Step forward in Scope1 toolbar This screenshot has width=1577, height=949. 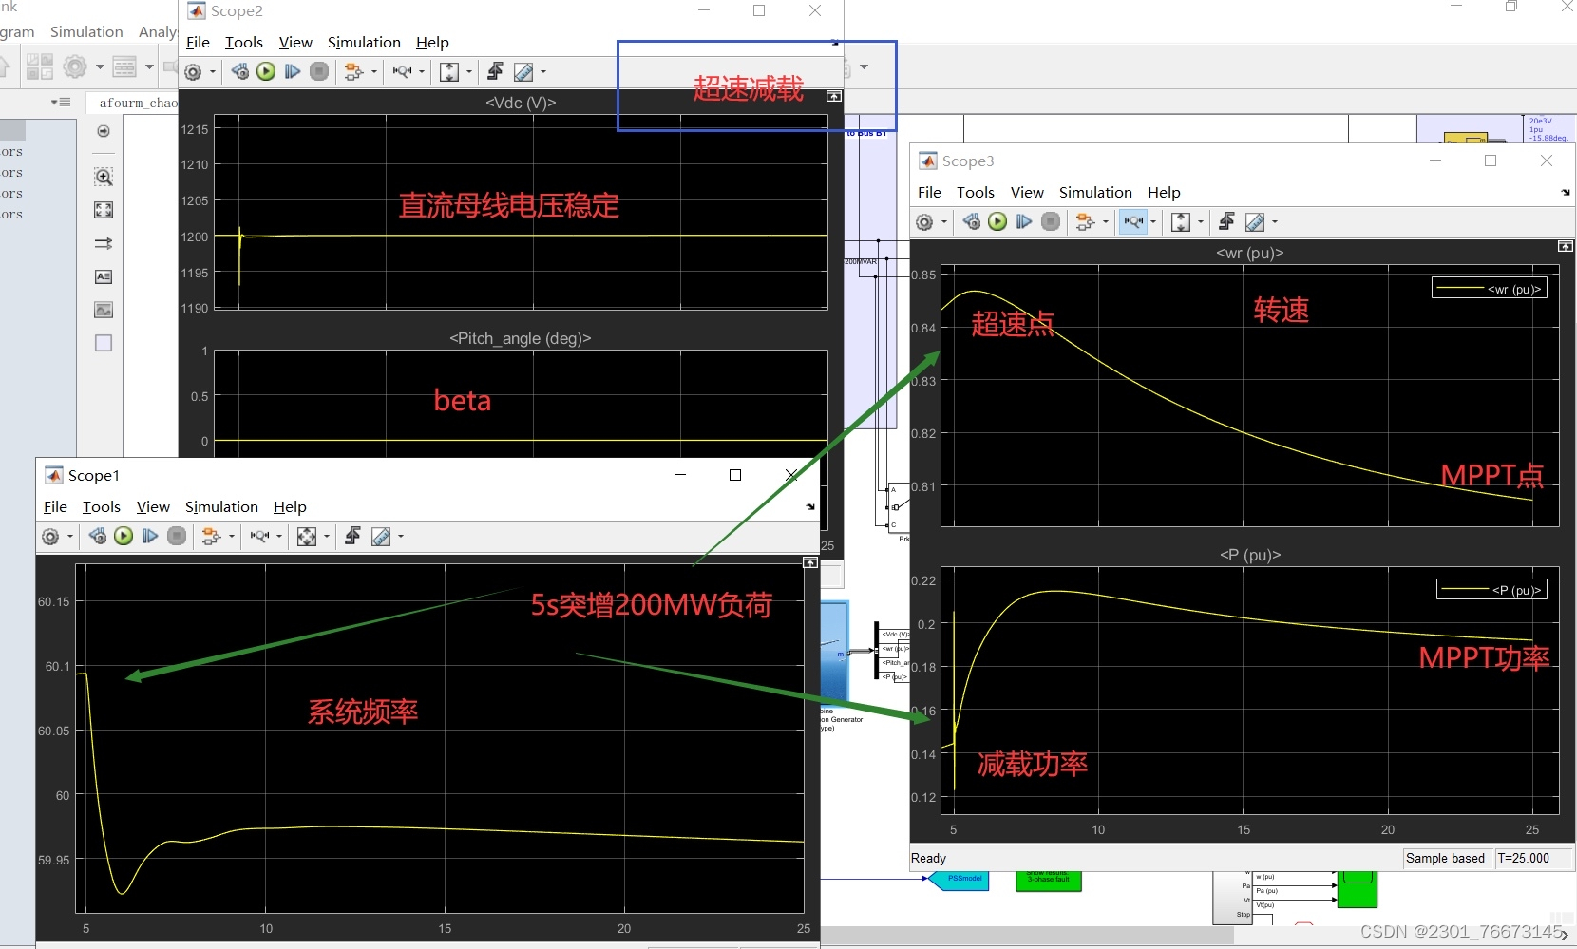pos(150,537)
